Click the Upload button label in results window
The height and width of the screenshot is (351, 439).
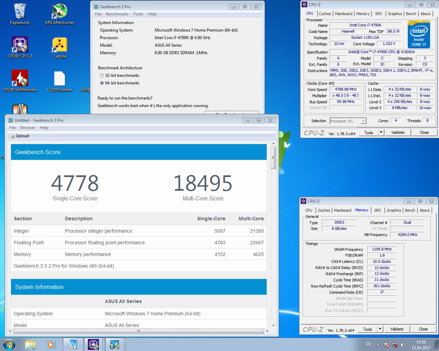[22, 136]
